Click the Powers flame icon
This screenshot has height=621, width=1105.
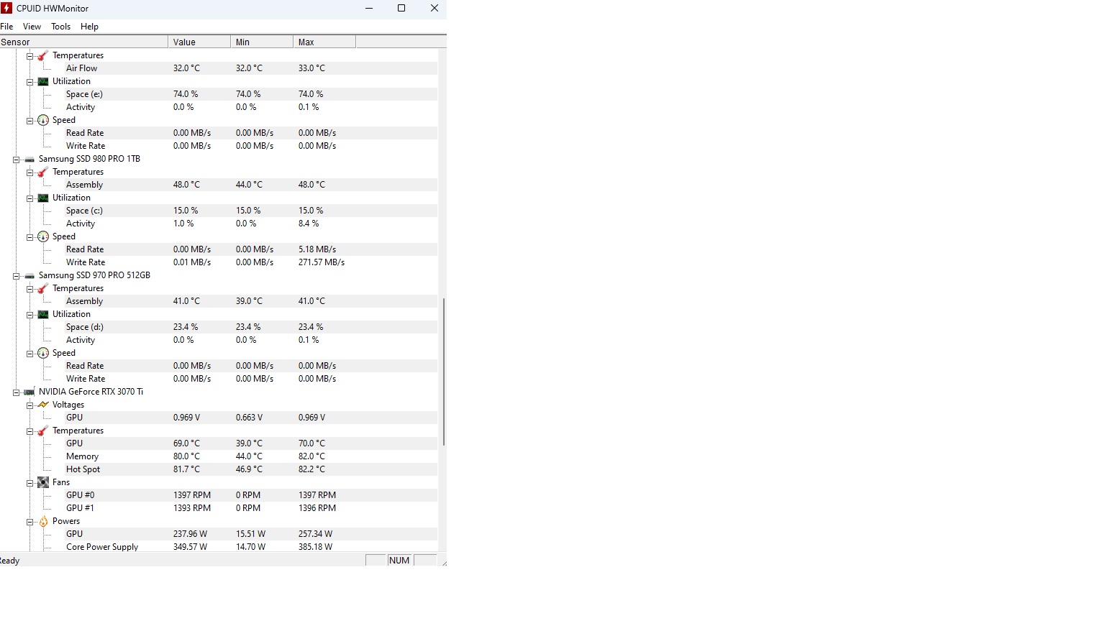(43, 521)
